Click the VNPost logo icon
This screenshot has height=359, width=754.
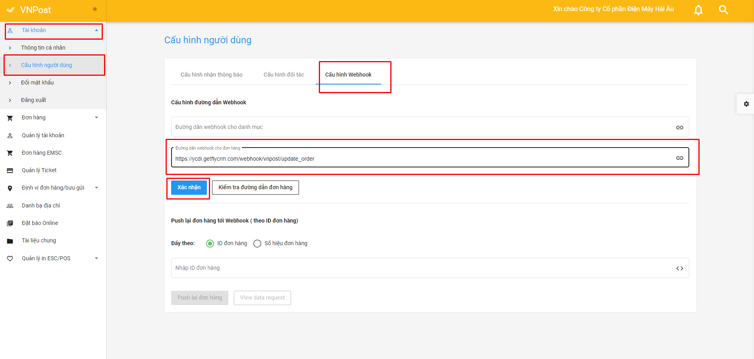[11, 10]
